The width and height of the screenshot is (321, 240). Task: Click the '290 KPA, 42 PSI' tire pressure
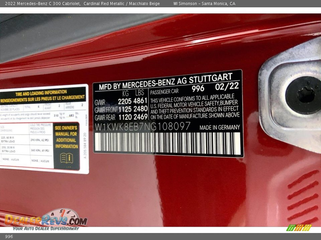[x=40, y=140]
